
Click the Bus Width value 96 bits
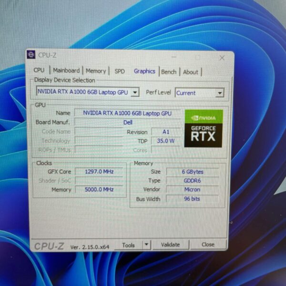pos(192,199)
